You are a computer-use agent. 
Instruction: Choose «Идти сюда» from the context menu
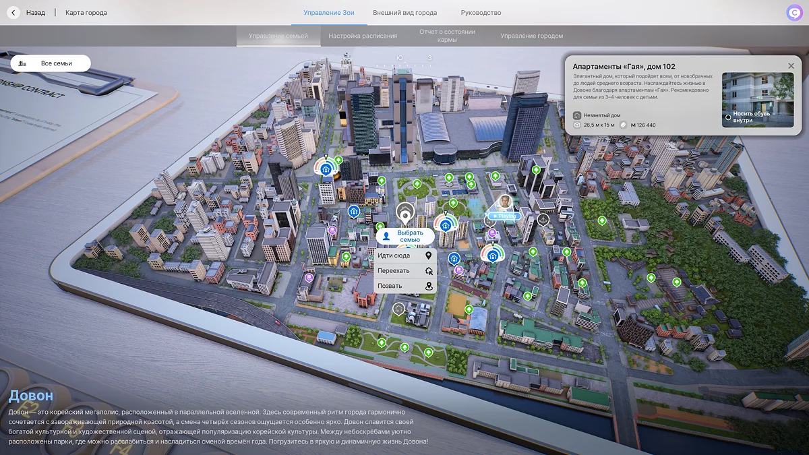pyautogui.click(x=394, y=256)
